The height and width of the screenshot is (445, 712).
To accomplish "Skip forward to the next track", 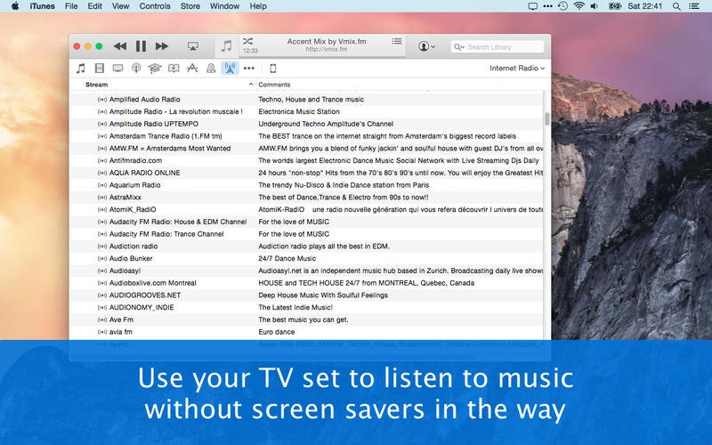I will (x=162, y=46).
